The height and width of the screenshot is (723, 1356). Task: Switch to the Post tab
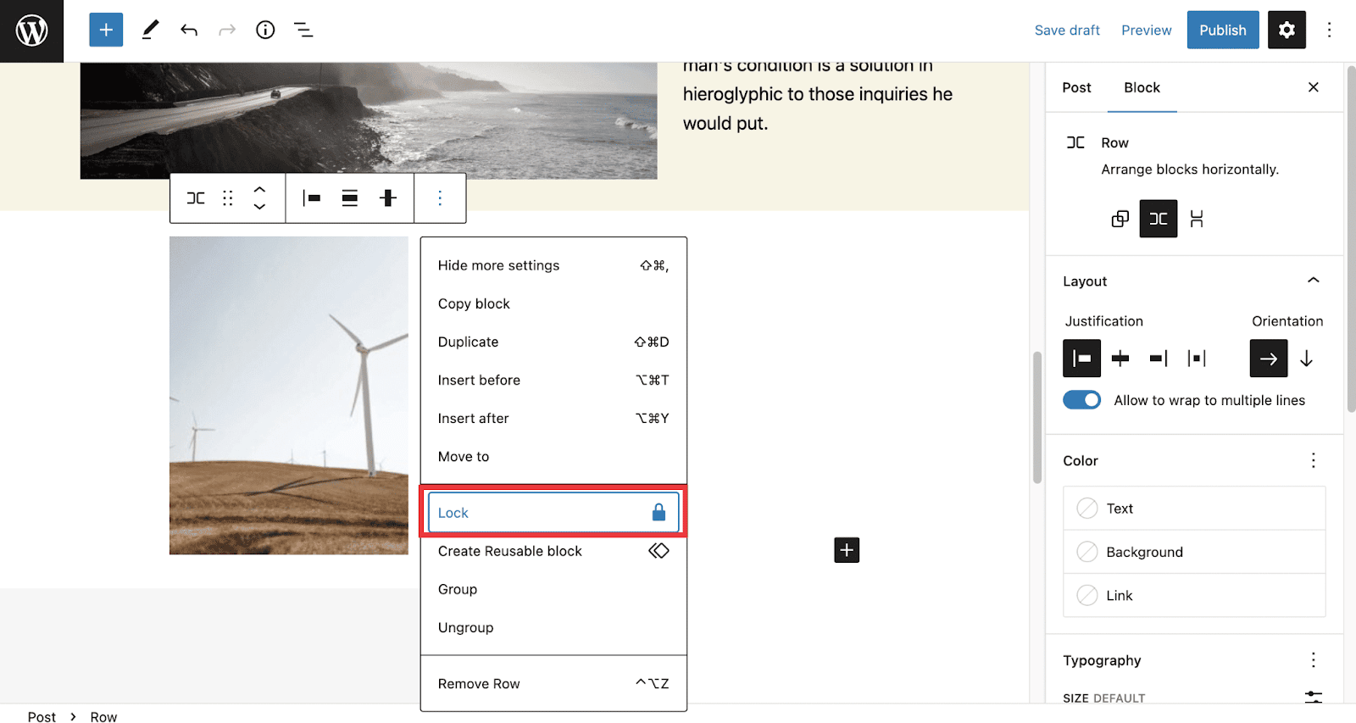point(1076,87)
